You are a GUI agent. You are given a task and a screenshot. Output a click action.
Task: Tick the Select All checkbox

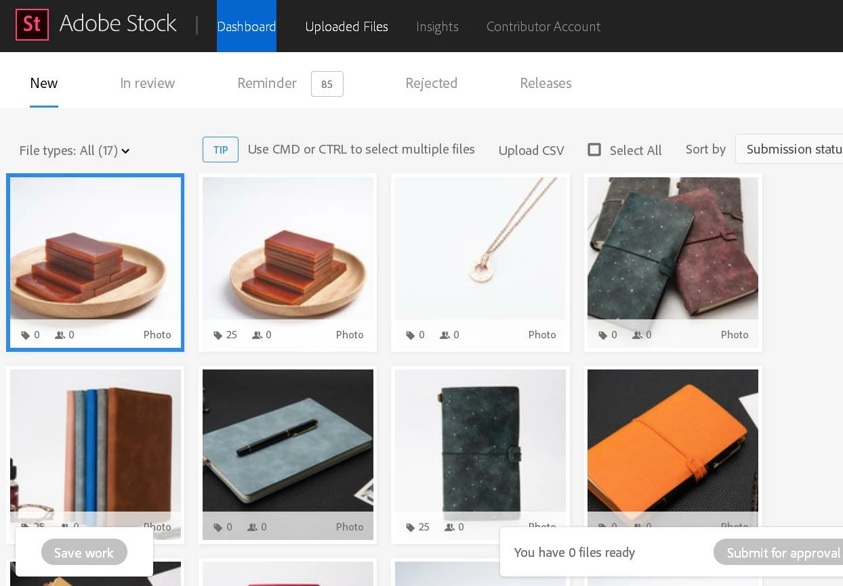[594, 150]
